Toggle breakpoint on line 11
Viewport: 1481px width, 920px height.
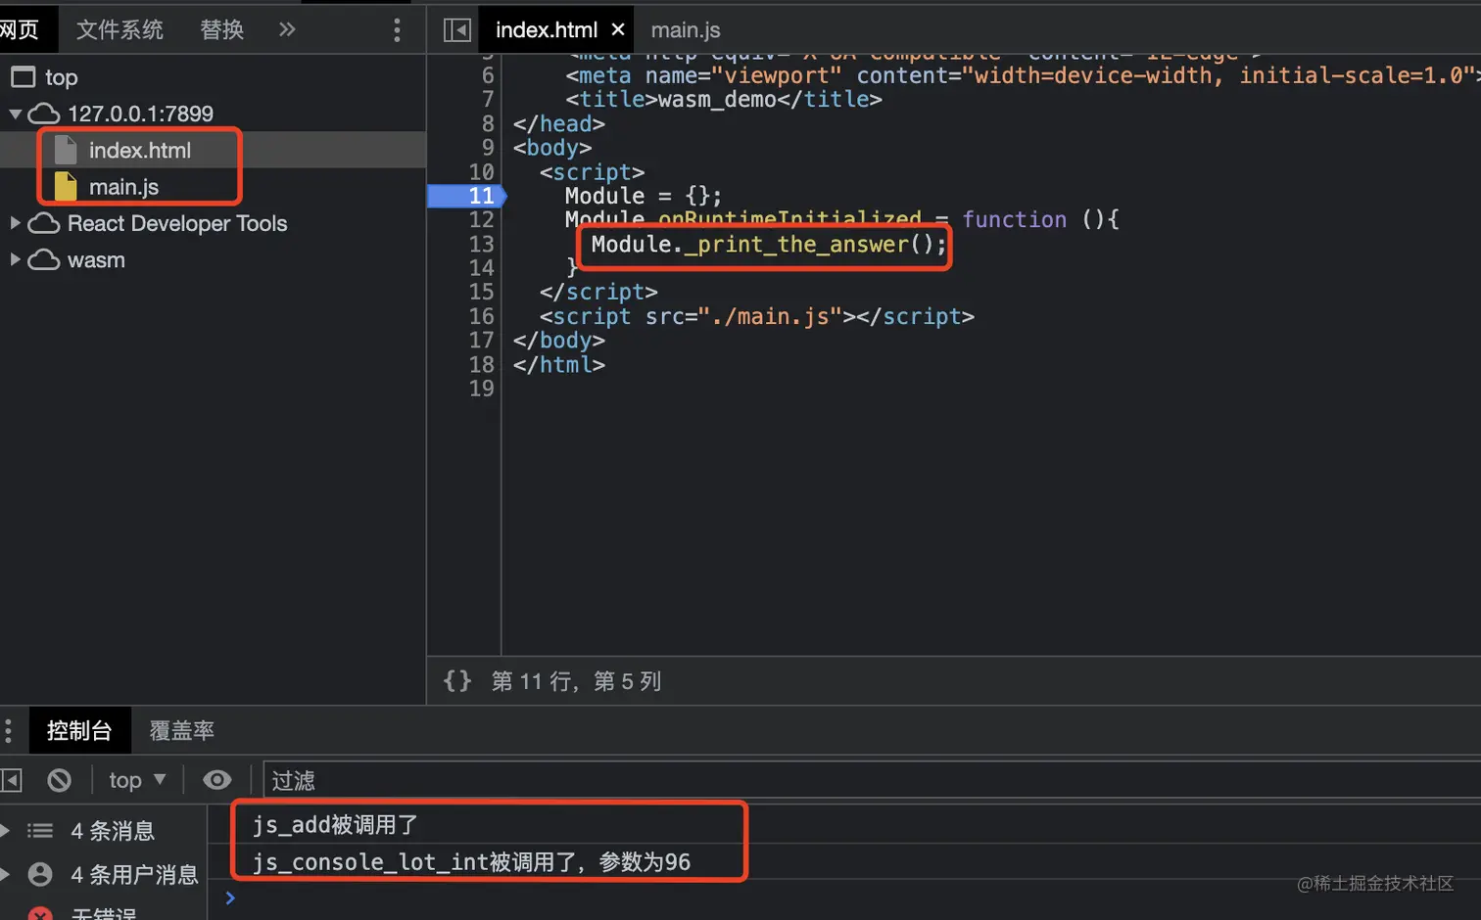pyautogui.click(x=481, y=196)
